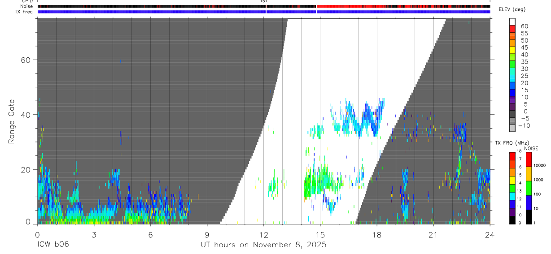This screenshot has width=551, height=254.
Task: Select the blue swatch in NOISE colorbar
Action: [x=529, y=202]
